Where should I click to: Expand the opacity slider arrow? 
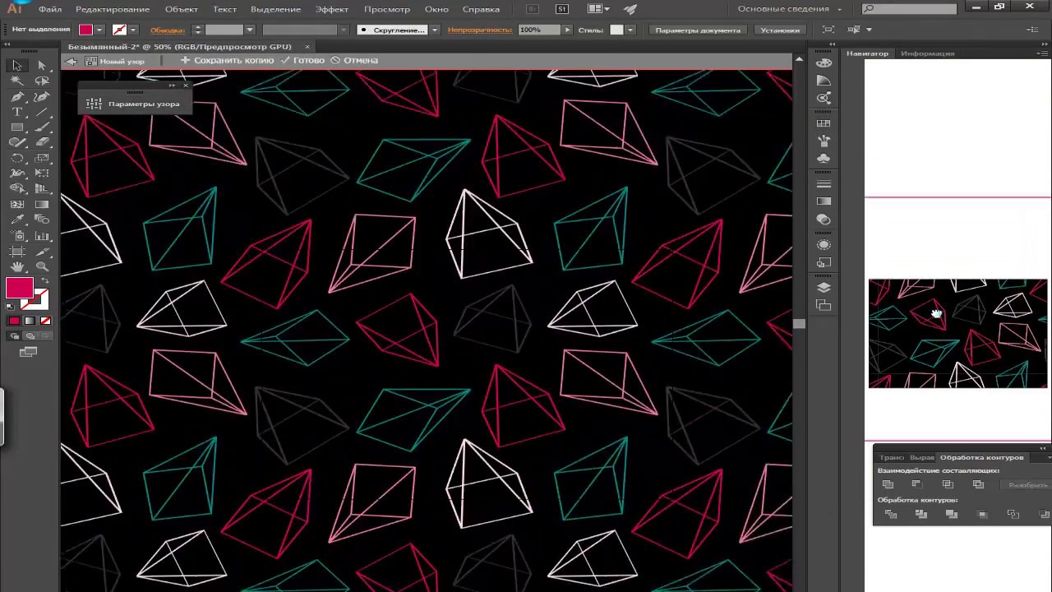pyautogui.click(x=567, y=30)
